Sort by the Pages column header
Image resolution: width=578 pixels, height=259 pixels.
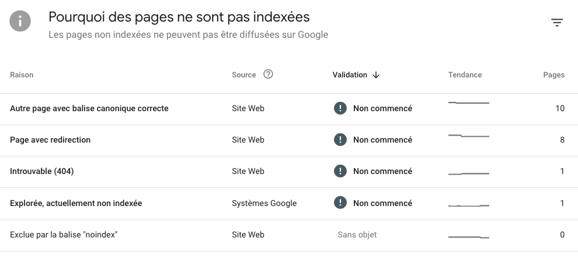pos(553,75)
